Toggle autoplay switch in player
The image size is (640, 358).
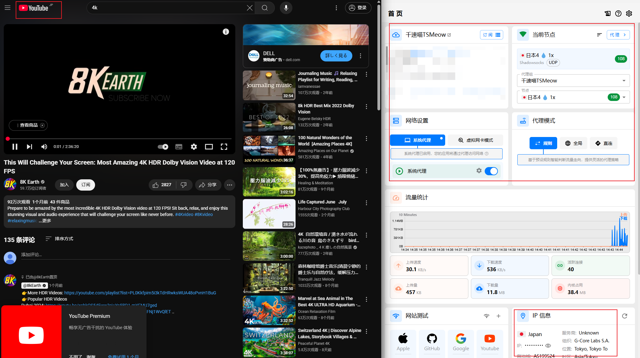click(163, 147)
